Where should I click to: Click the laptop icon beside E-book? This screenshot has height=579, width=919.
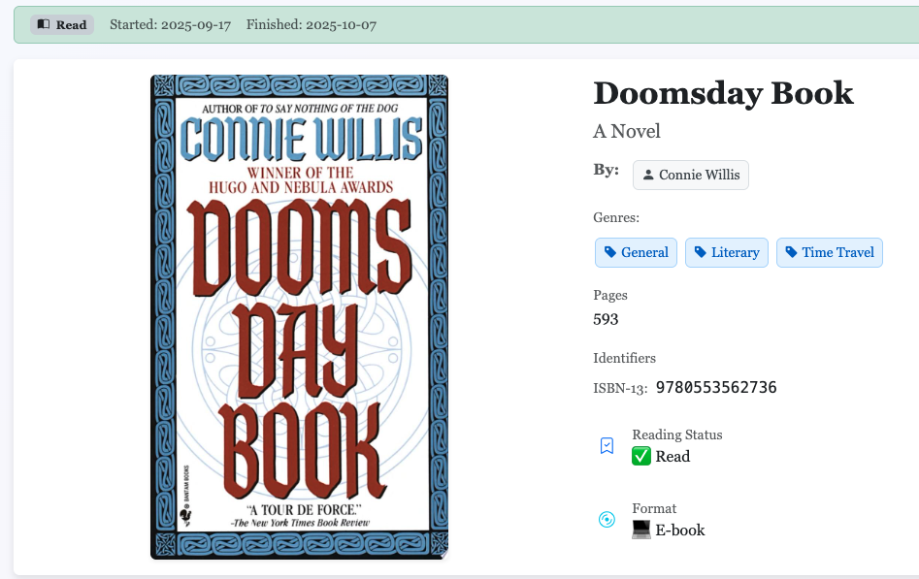point(641,530)
